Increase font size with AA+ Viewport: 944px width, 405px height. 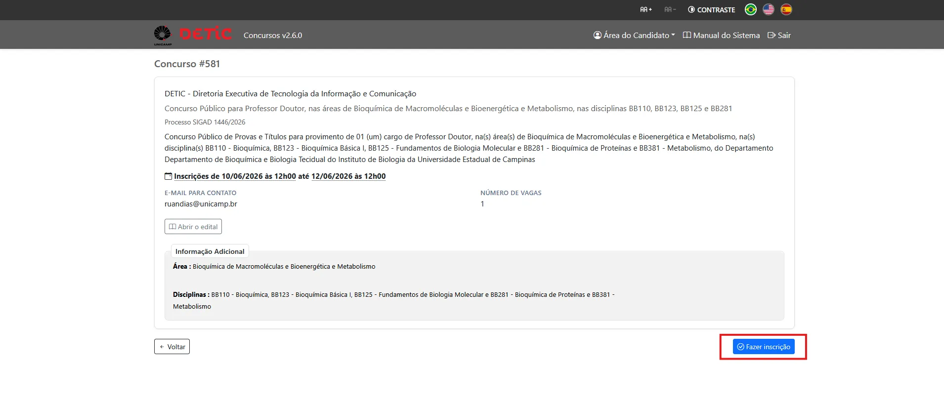tap(646, 9)
